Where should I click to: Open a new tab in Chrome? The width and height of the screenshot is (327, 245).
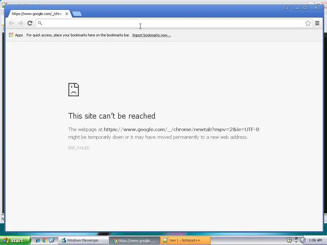[77, 14]
